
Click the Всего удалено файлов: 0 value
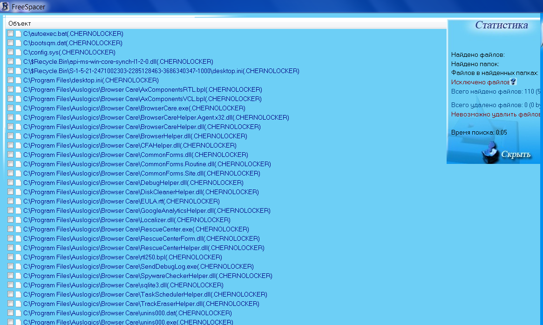click(x=495, y=105)
